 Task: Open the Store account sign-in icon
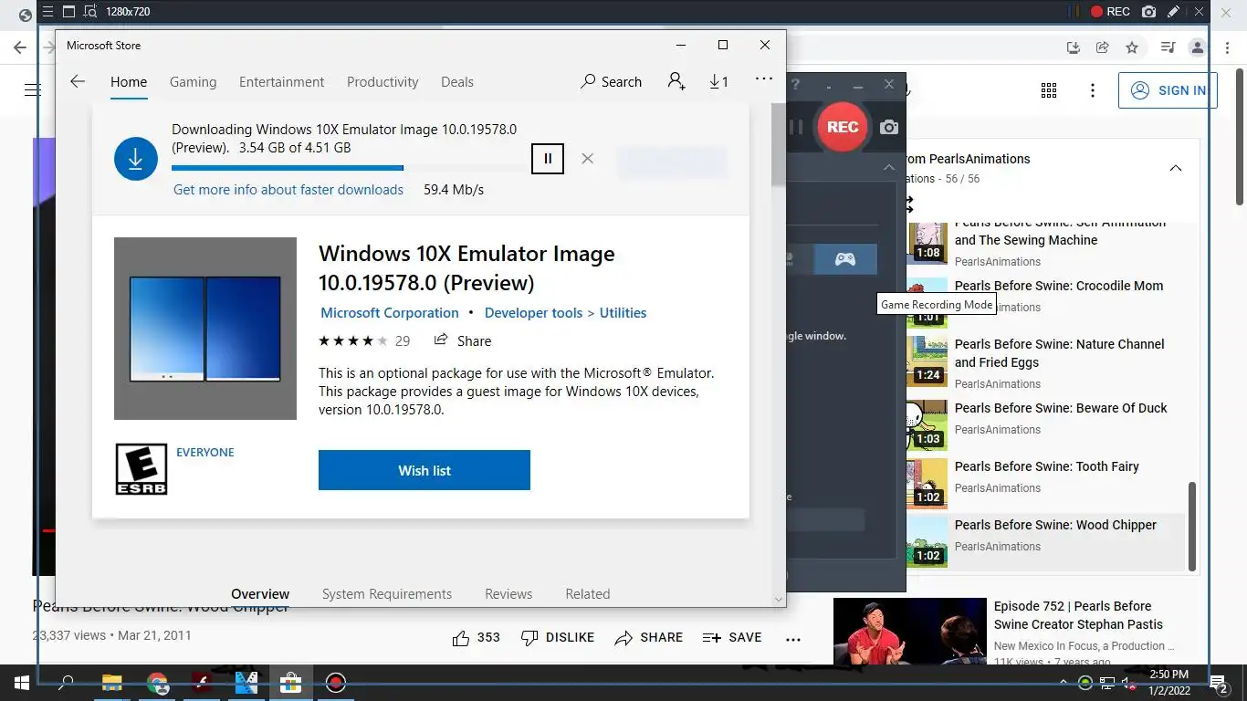click(x=676, y=81)
